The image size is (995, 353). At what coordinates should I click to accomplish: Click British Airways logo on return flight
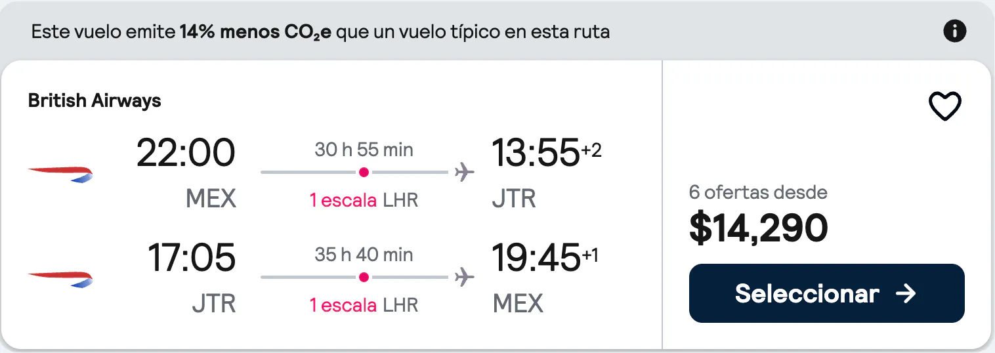pos(60,279)
